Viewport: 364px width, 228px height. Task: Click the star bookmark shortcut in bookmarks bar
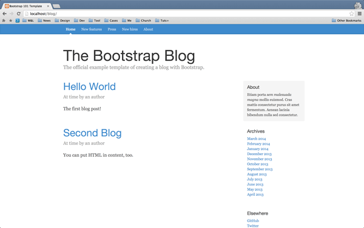[11, 21]
